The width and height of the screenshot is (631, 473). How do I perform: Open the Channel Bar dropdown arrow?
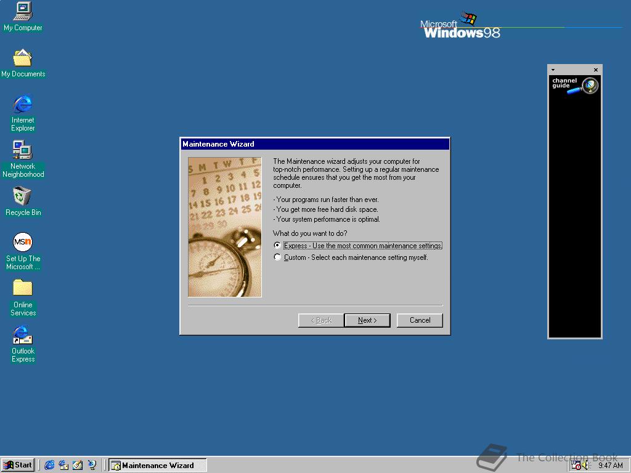point(553,70)
